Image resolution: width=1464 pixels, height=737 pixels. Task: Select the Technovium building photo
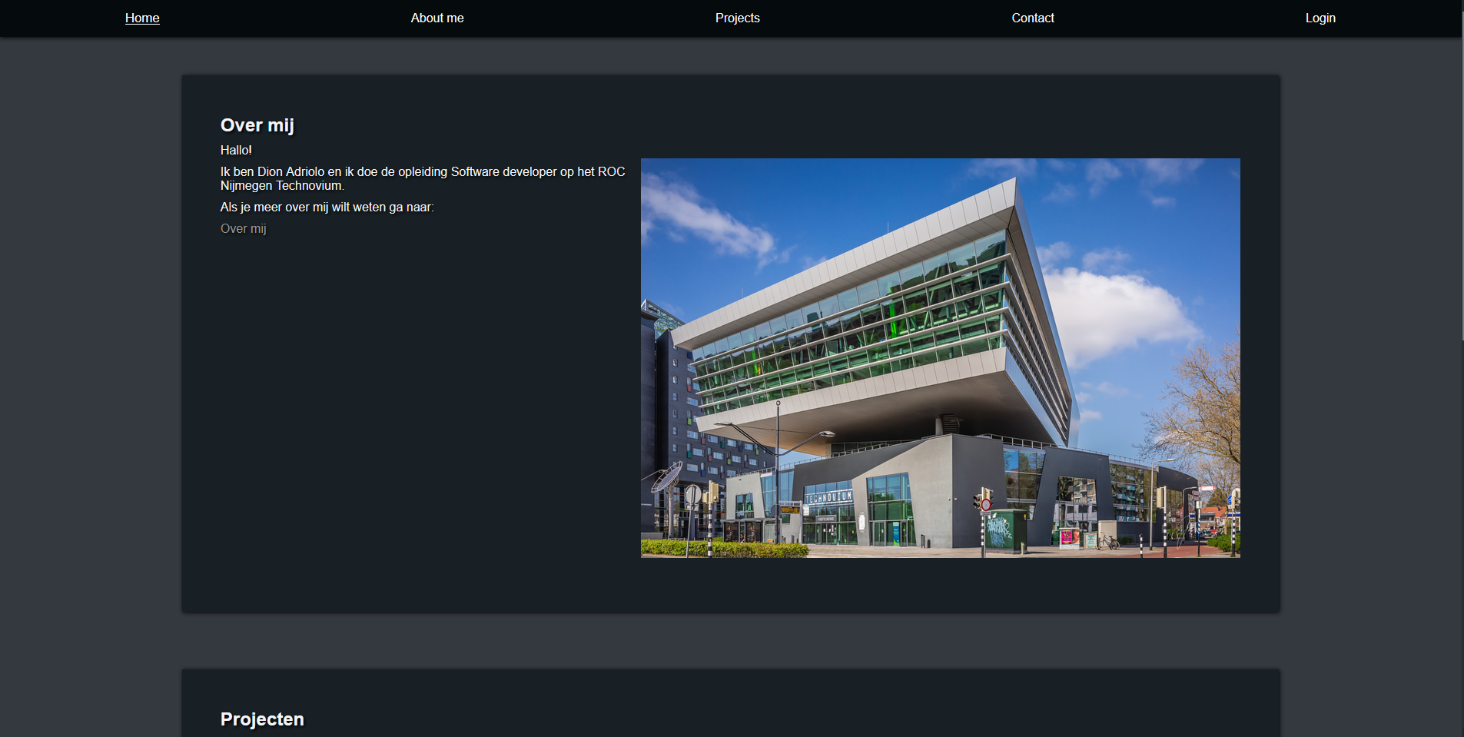pos(939,358)
